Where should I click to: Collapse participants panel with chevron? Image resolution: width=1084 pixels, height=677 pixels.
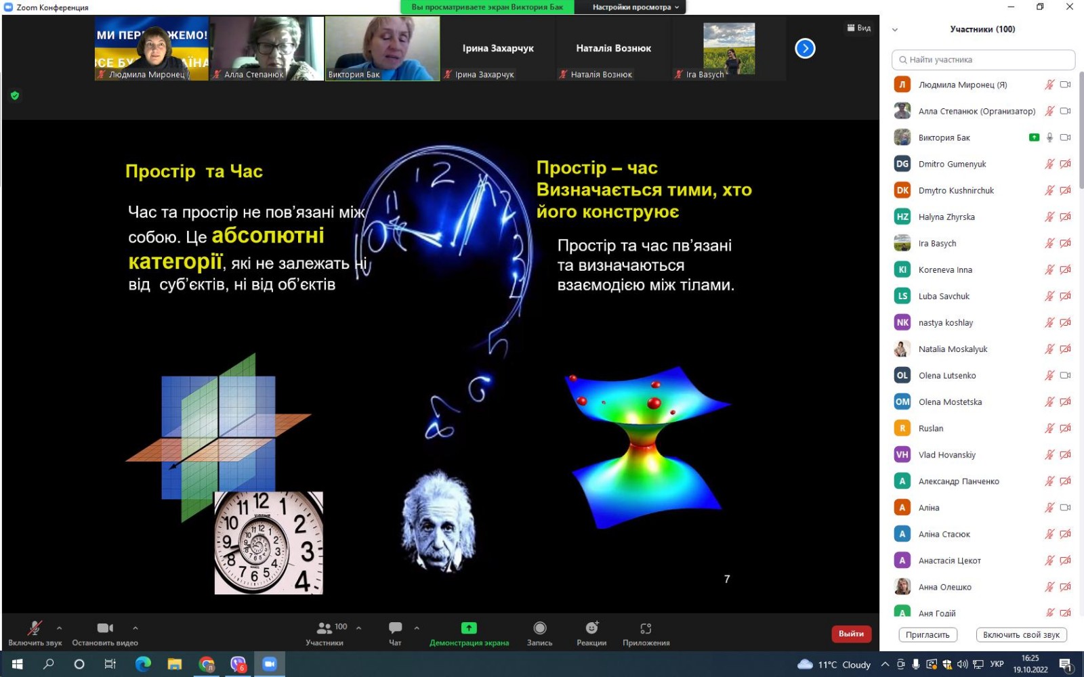click(895, 30)
